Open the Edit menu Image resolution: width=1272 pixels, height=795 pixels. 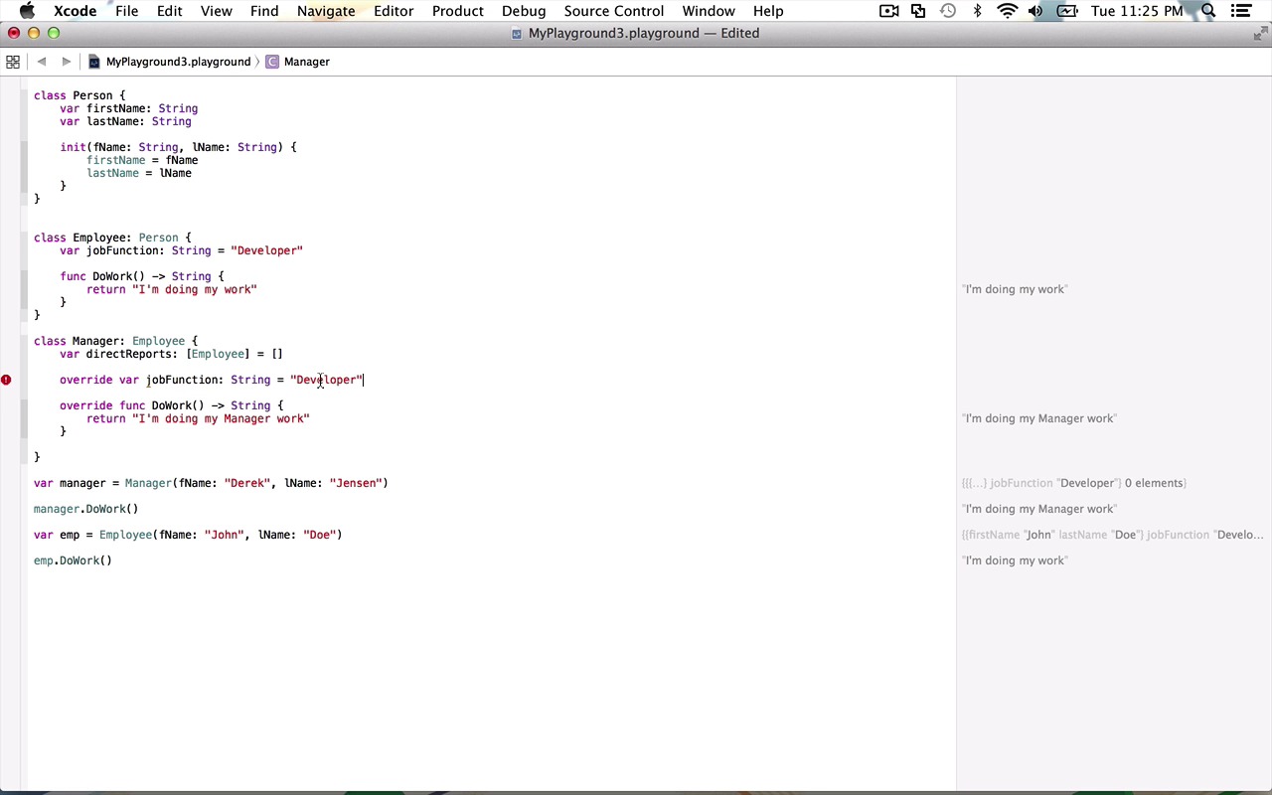(169, 11)
